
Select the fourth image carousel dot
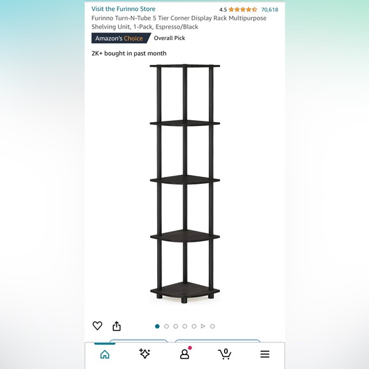click(184, 326)
